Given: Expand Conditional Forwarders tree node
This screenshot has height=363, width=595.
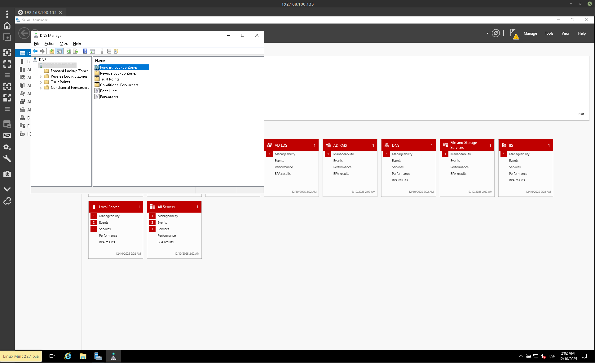Looking at the screenshot, I should click(x=41, y=88).
